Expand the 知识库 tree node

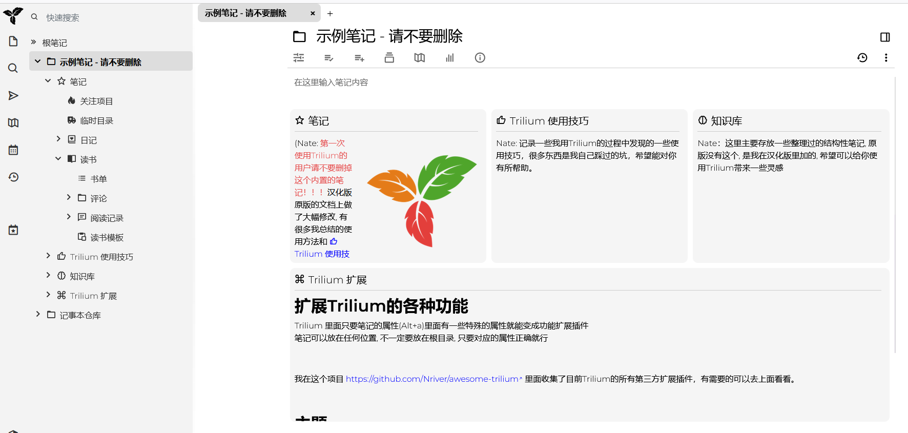point(48,276)
